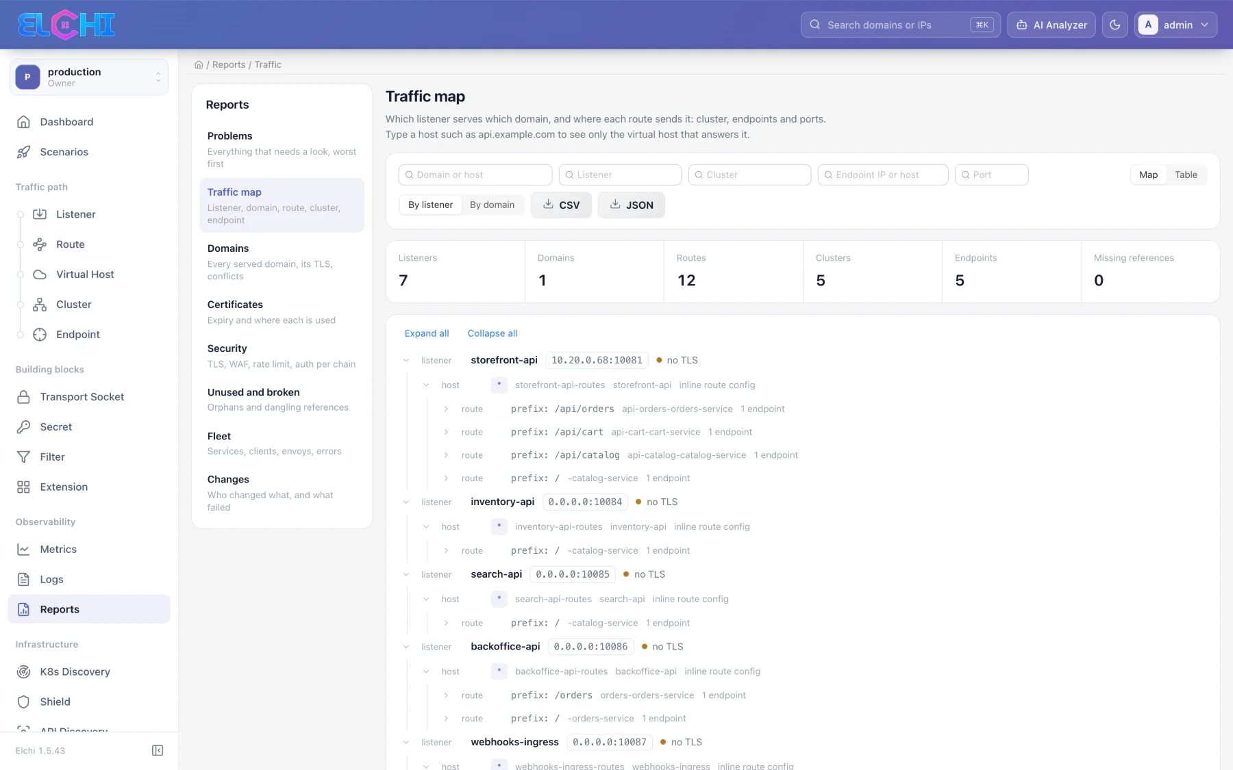Open Virtual Host via the cloud icon
Screen dimensions: 1233x770
coord(40,274)
